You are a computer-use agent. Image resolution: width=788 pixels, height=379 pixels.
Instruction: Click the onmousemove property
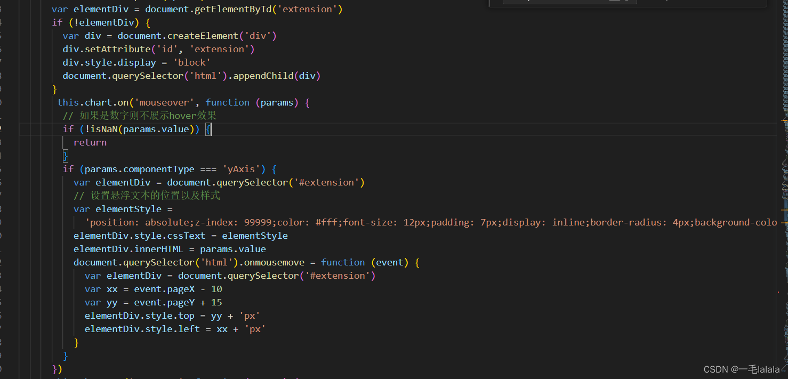click(x=274, y=262)
